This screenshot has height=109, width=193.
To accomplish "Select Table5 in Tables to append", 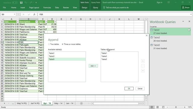I will (119, 59).
